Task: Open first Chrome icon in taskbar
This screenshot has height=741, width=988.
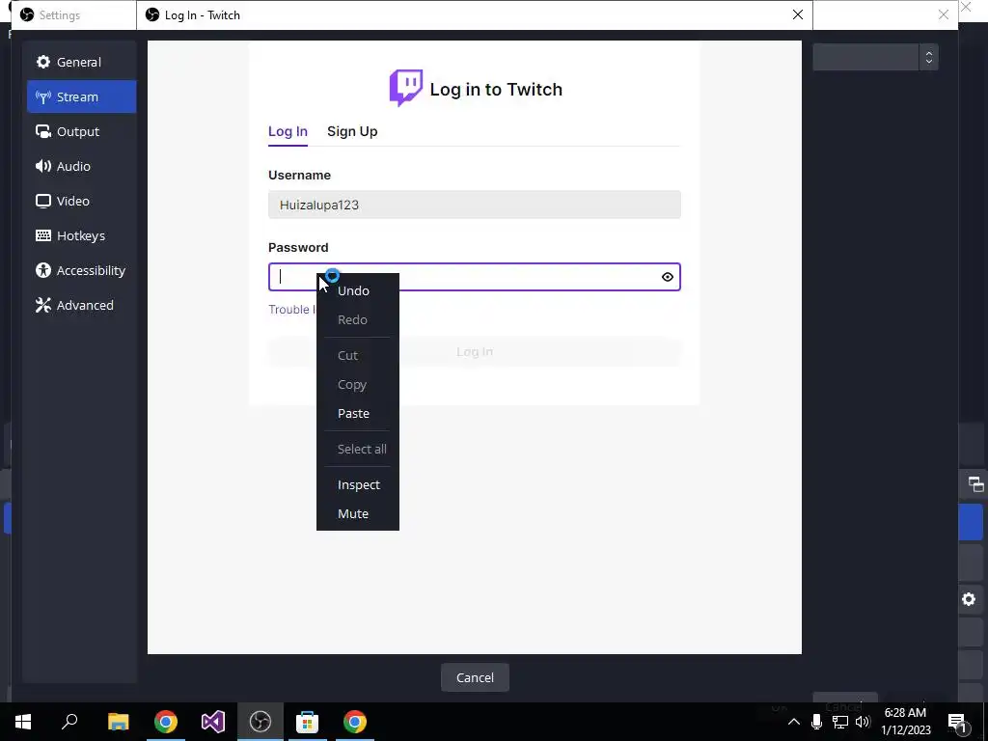Action: pos(166,722)
